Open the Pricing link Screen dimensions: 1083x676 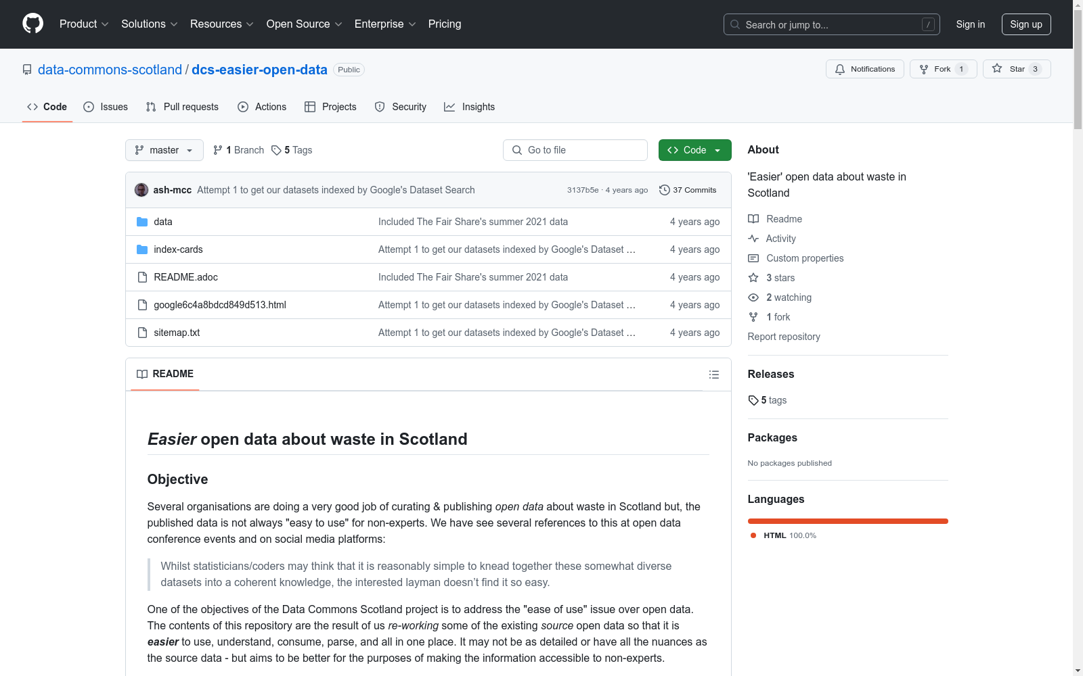point(445,24)
